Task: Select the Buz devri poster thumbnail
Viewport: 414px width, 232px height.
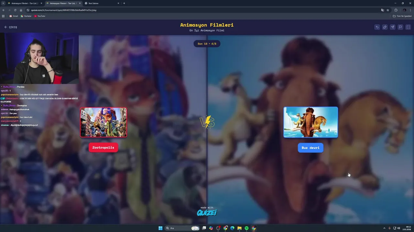Action: pos(311,122)
